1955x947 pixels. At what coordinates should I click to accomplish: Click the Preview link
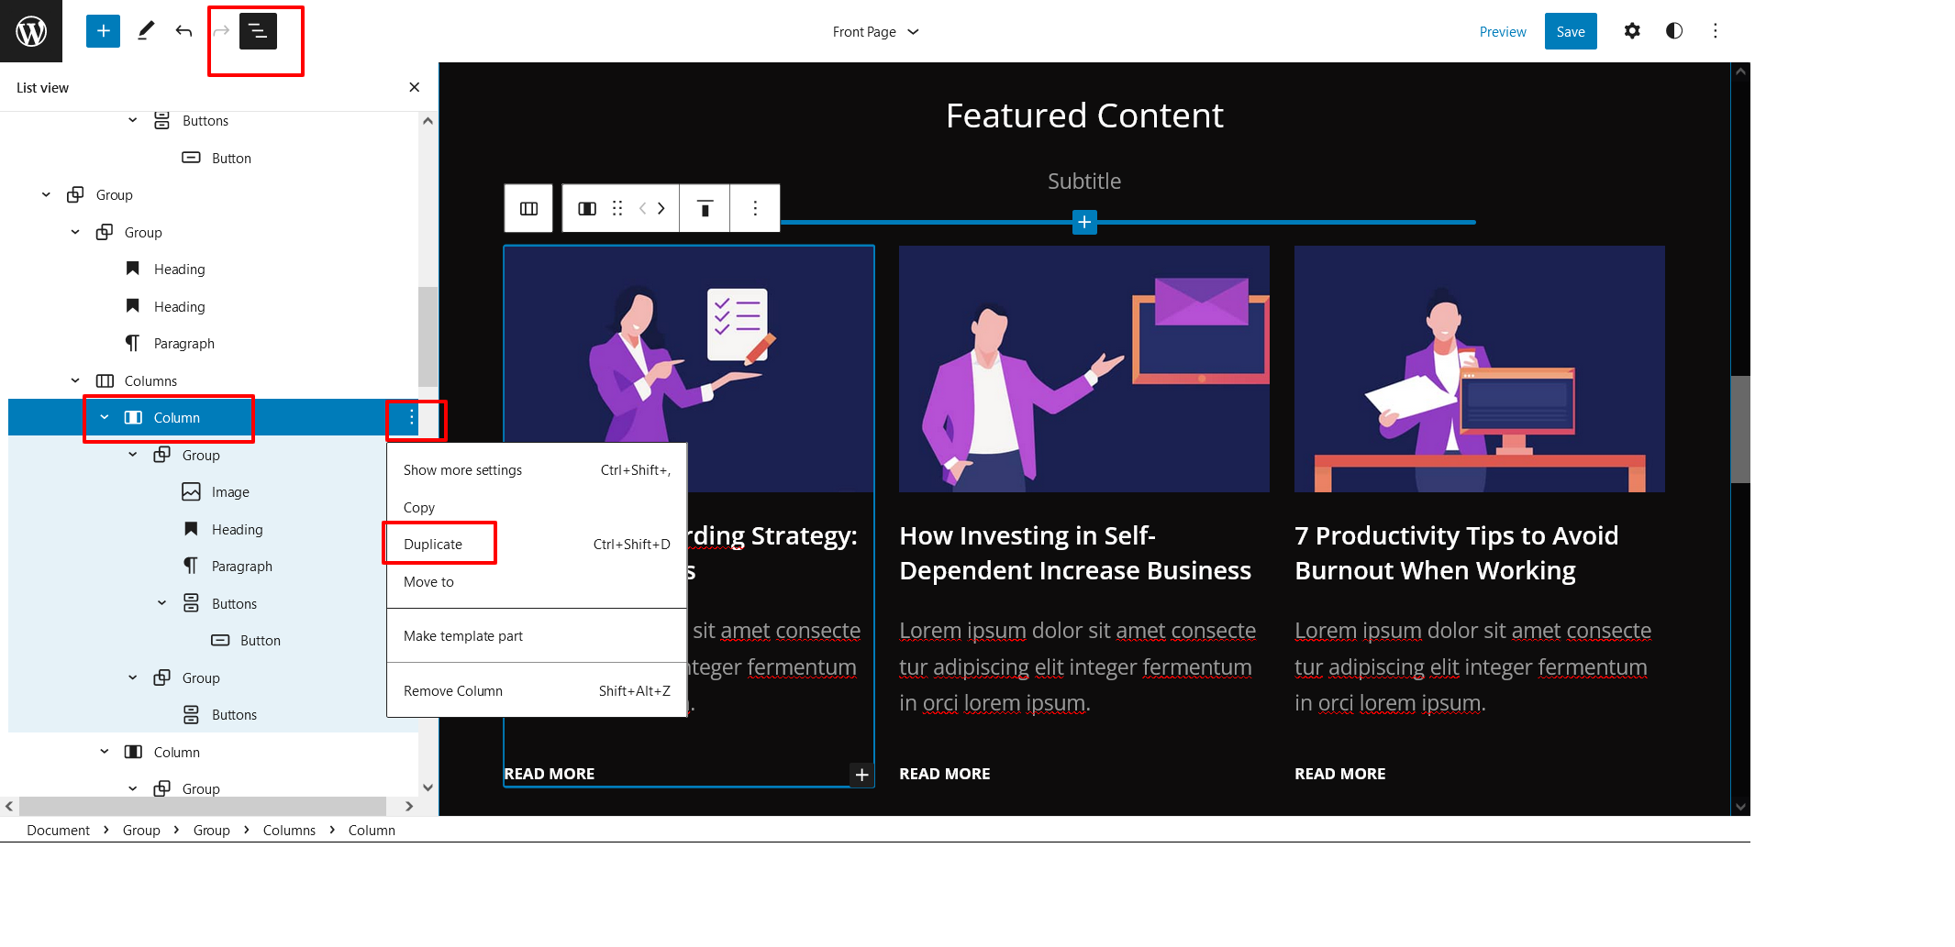pyautogui.click(x=1502, y=32)
